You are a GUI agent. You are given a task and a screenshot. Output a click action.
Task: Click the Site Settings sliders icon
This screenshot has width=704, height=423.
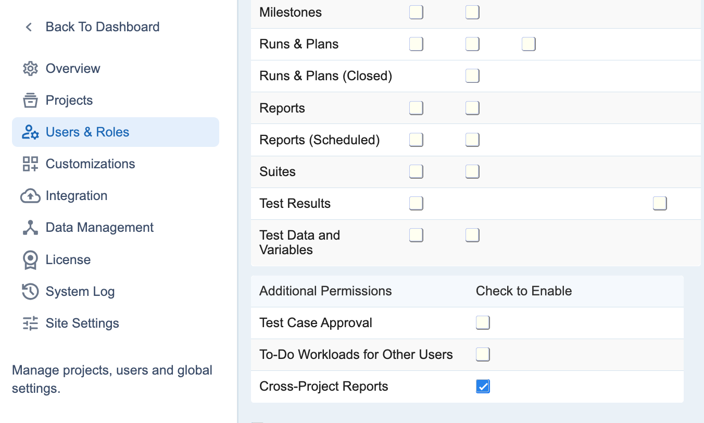click(30, 324)
